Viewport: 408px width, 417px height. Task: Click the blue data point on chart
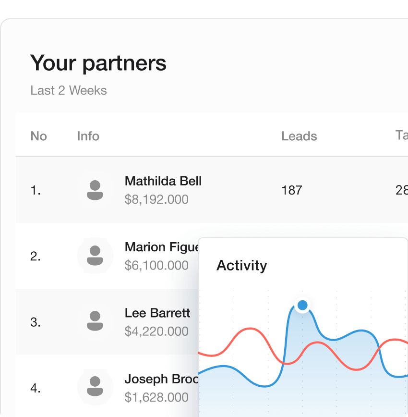(302, 305)
